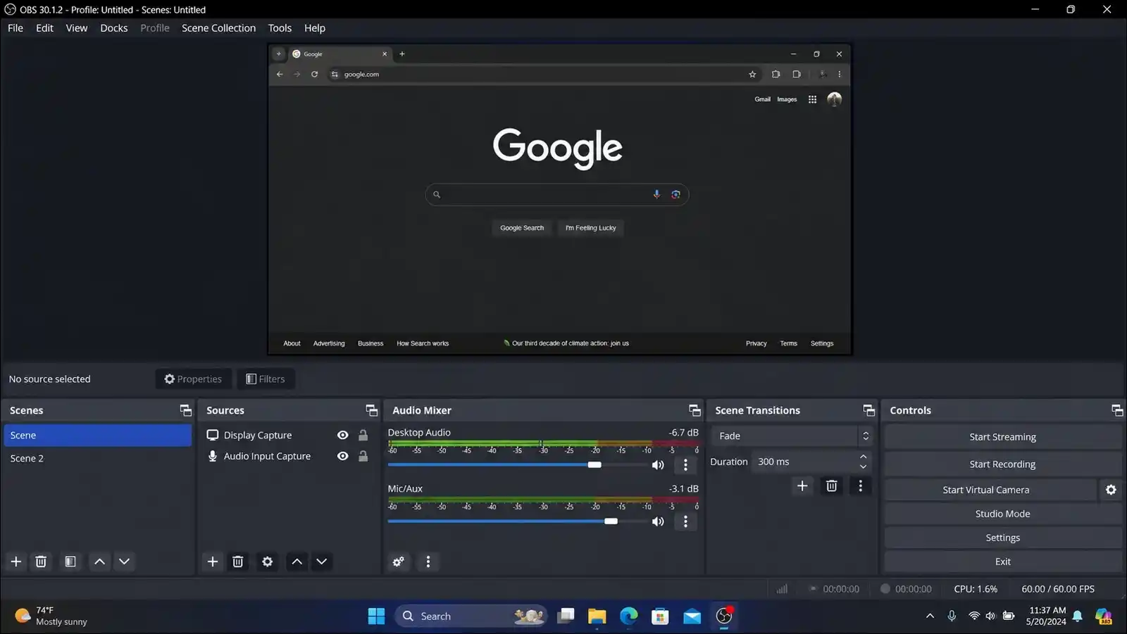Open scene filters icon in Scenes dock

click(70, 562)
